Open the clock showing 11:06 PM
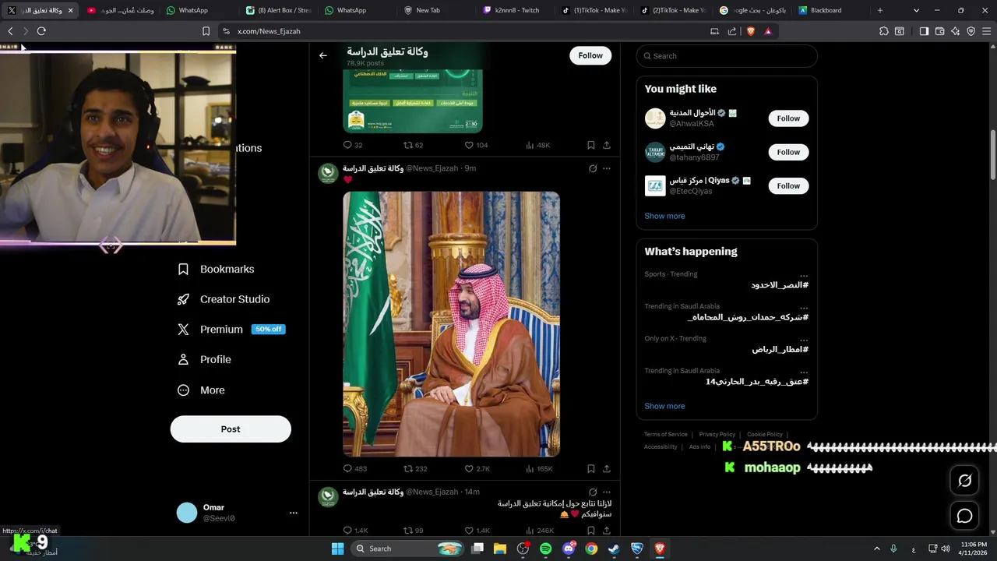The width and height of the screenshot is (997, 561). (x=973, y=548)
